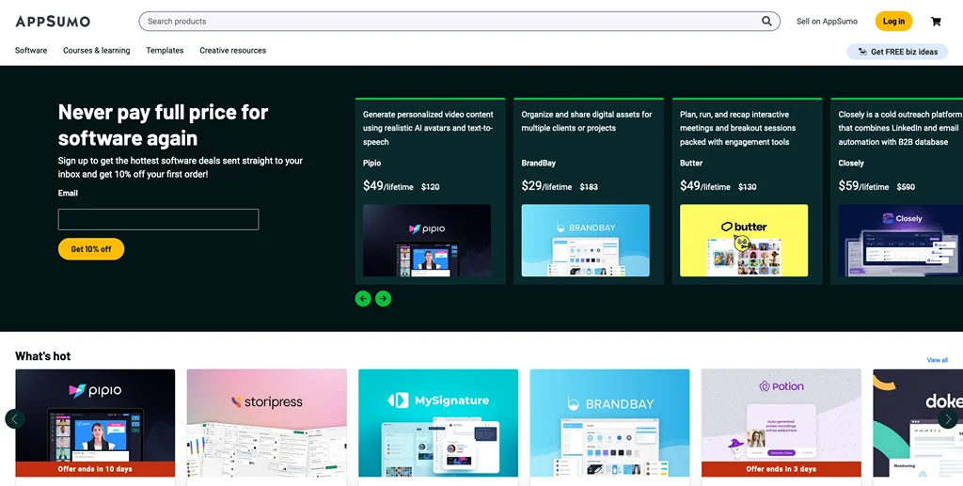Open the Templates menu
The image size is (963, 486).
[x=165, y=51]
